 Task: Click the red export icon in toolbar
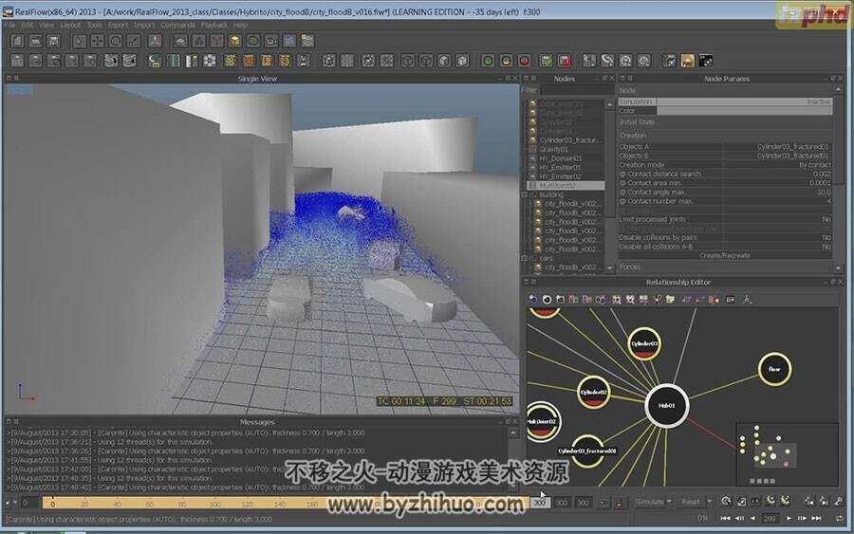coord(565,61)
